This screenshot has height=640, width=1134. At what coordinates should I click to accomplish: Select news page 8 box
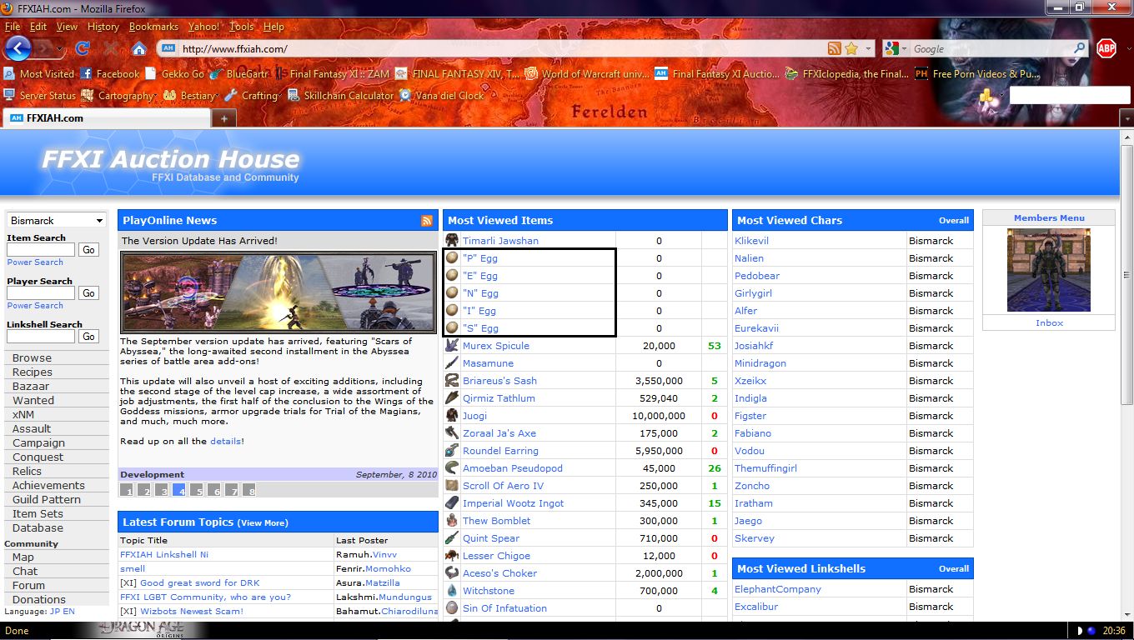[248, 490]
